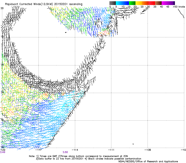Click the '-108' longitude axis label

(x=148, y=150)
